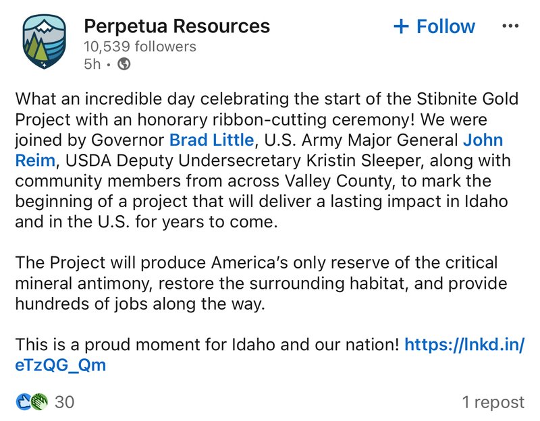Show who made the 1 repost

(492, 402)
